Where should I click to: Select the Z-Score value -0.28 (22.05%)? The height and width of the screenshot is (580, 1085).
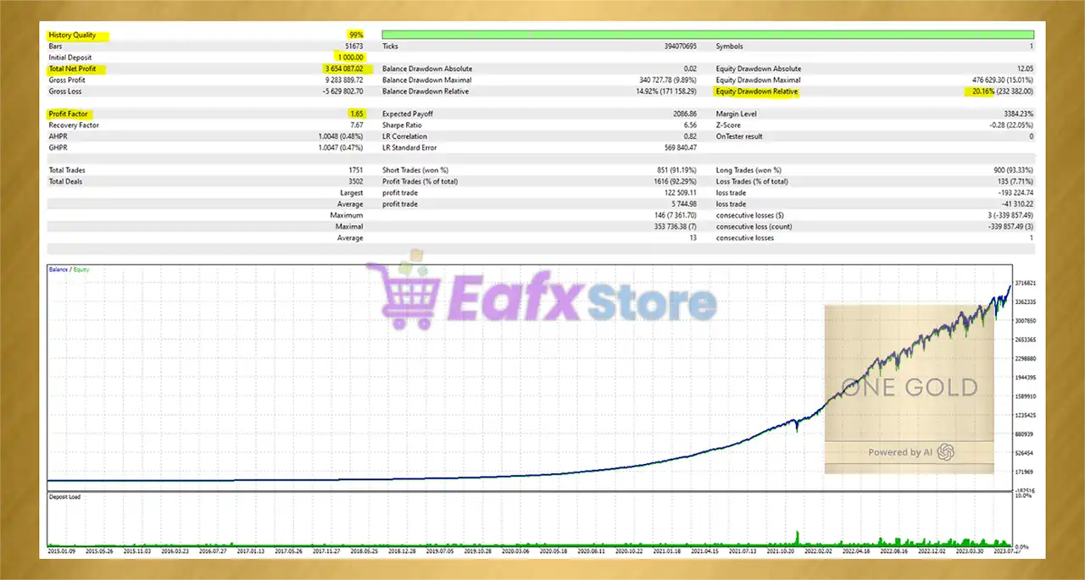click(x=1011, y=124)
